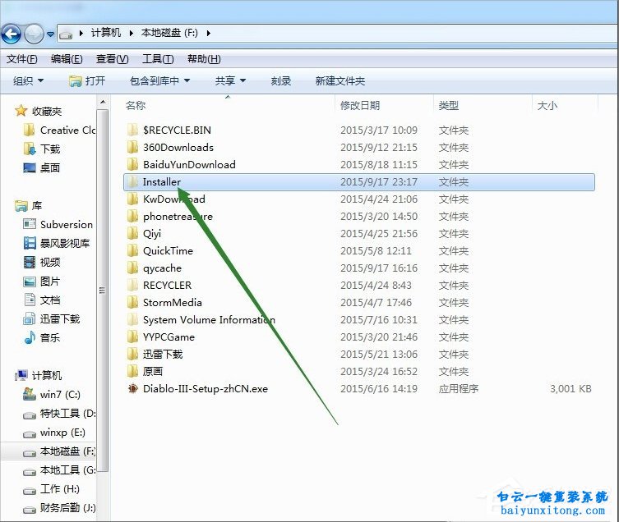
Task: Open the 帮助(H) menu
Action: [204, 59]
